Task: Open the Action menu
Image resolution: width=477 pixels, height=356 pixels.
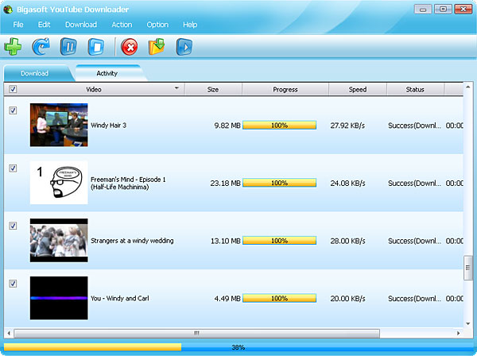Action: click(122, 25)
